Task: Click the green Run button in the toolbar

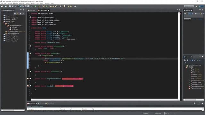Action: [x=35, y=6]
